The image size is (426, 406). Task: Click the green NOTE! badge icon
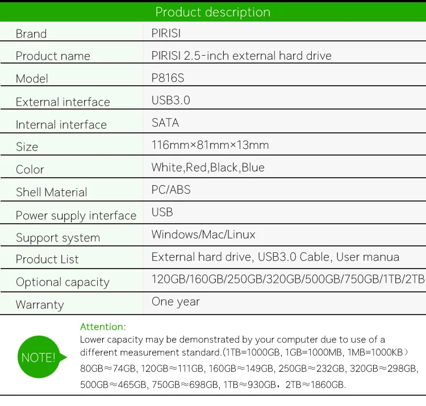[x=41, y=357]
